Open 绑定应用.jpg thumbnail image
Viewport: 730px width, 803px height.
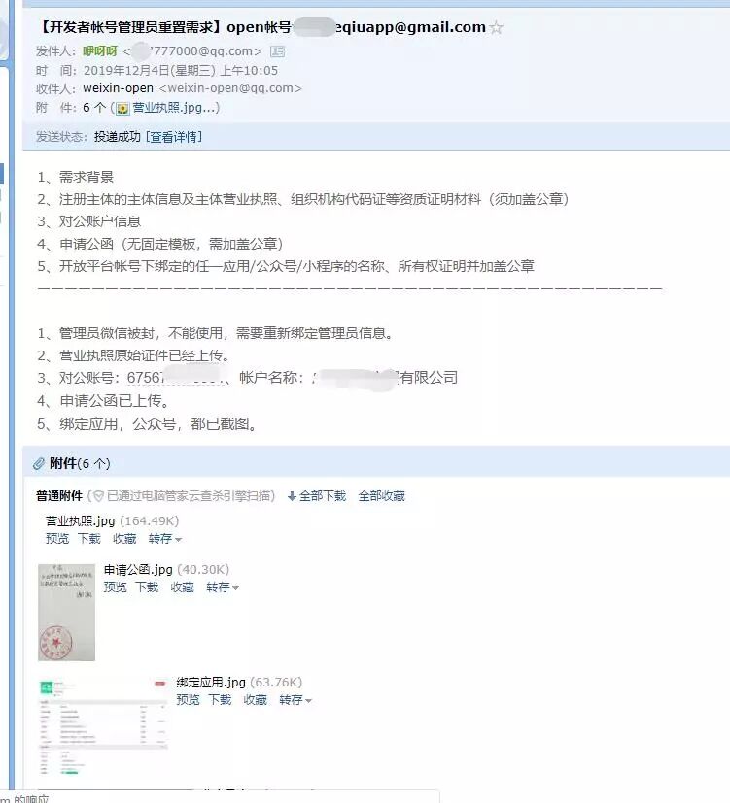click(104, 727)
